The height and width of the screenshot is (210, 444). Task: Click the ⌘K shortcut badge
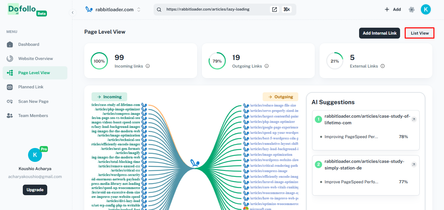(287, 10)
